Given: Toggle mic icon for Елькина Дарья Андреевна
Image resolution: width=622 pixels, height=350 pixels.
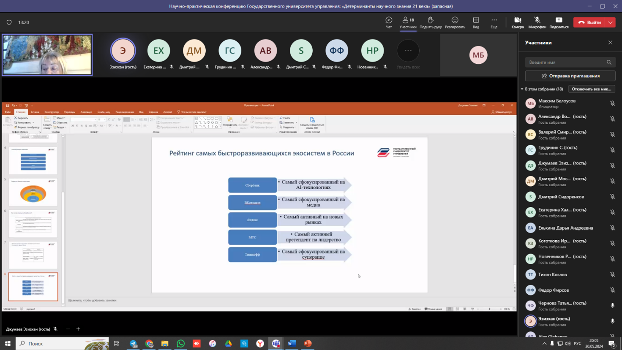Looking at the screenshot, I should point(612,228).
